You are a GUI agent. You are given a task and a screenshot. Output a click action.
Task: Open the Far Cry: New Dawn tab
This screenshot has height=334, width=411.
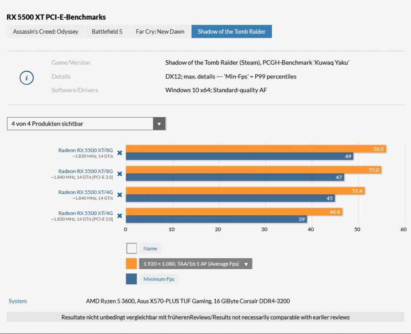[160, 31]
